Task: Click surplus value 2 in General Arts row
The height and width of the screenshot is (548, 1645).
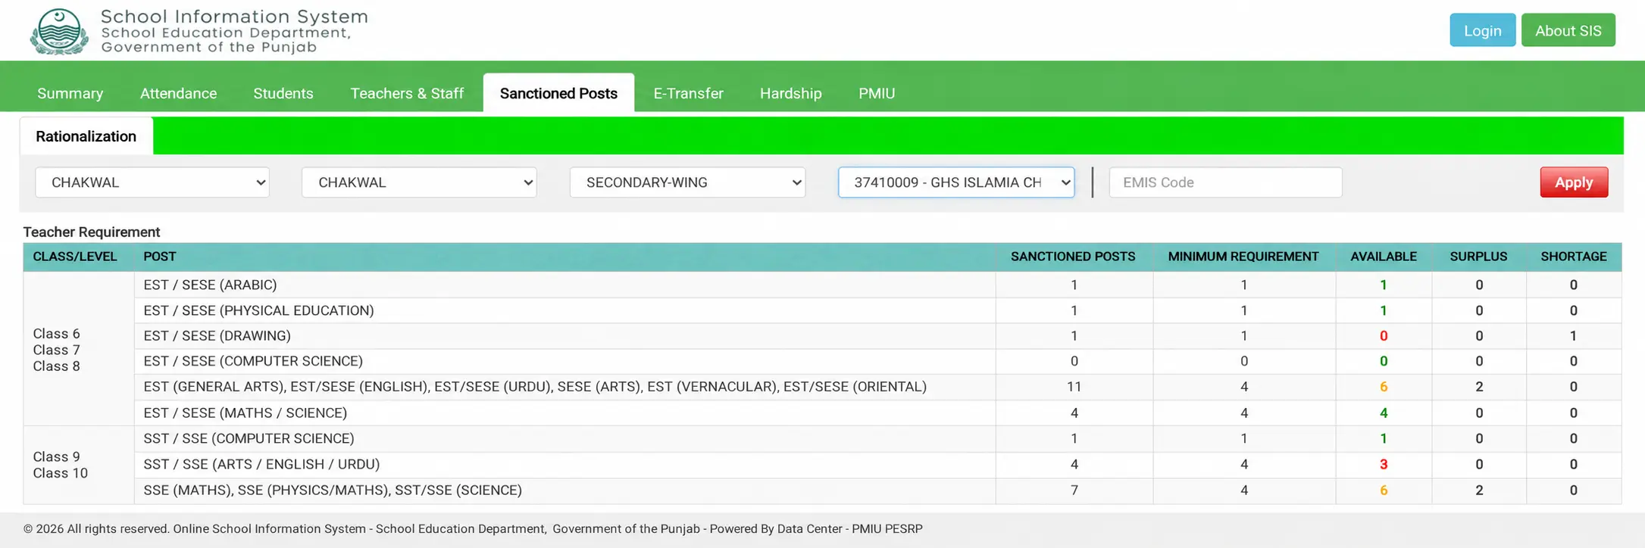Action: tap(1479, 387)
